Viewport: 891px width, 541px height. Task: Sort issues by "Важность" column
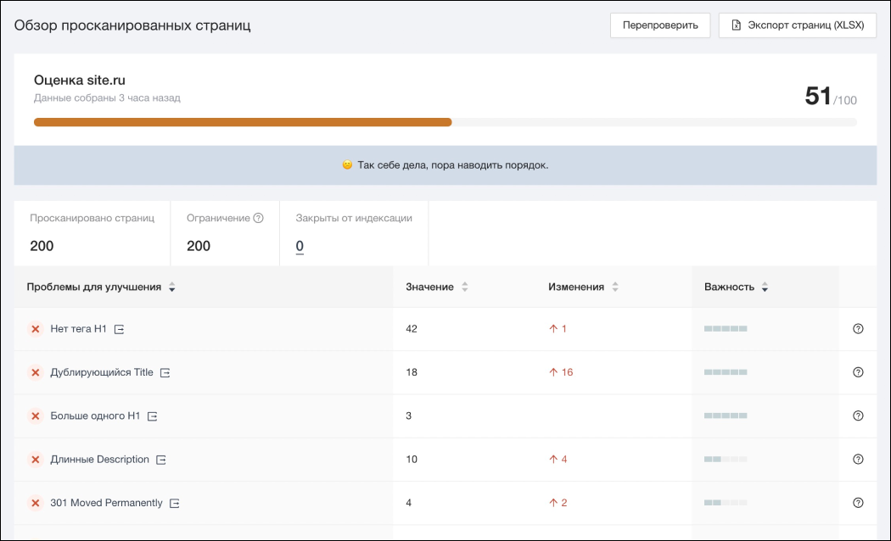tap(765, 287)
